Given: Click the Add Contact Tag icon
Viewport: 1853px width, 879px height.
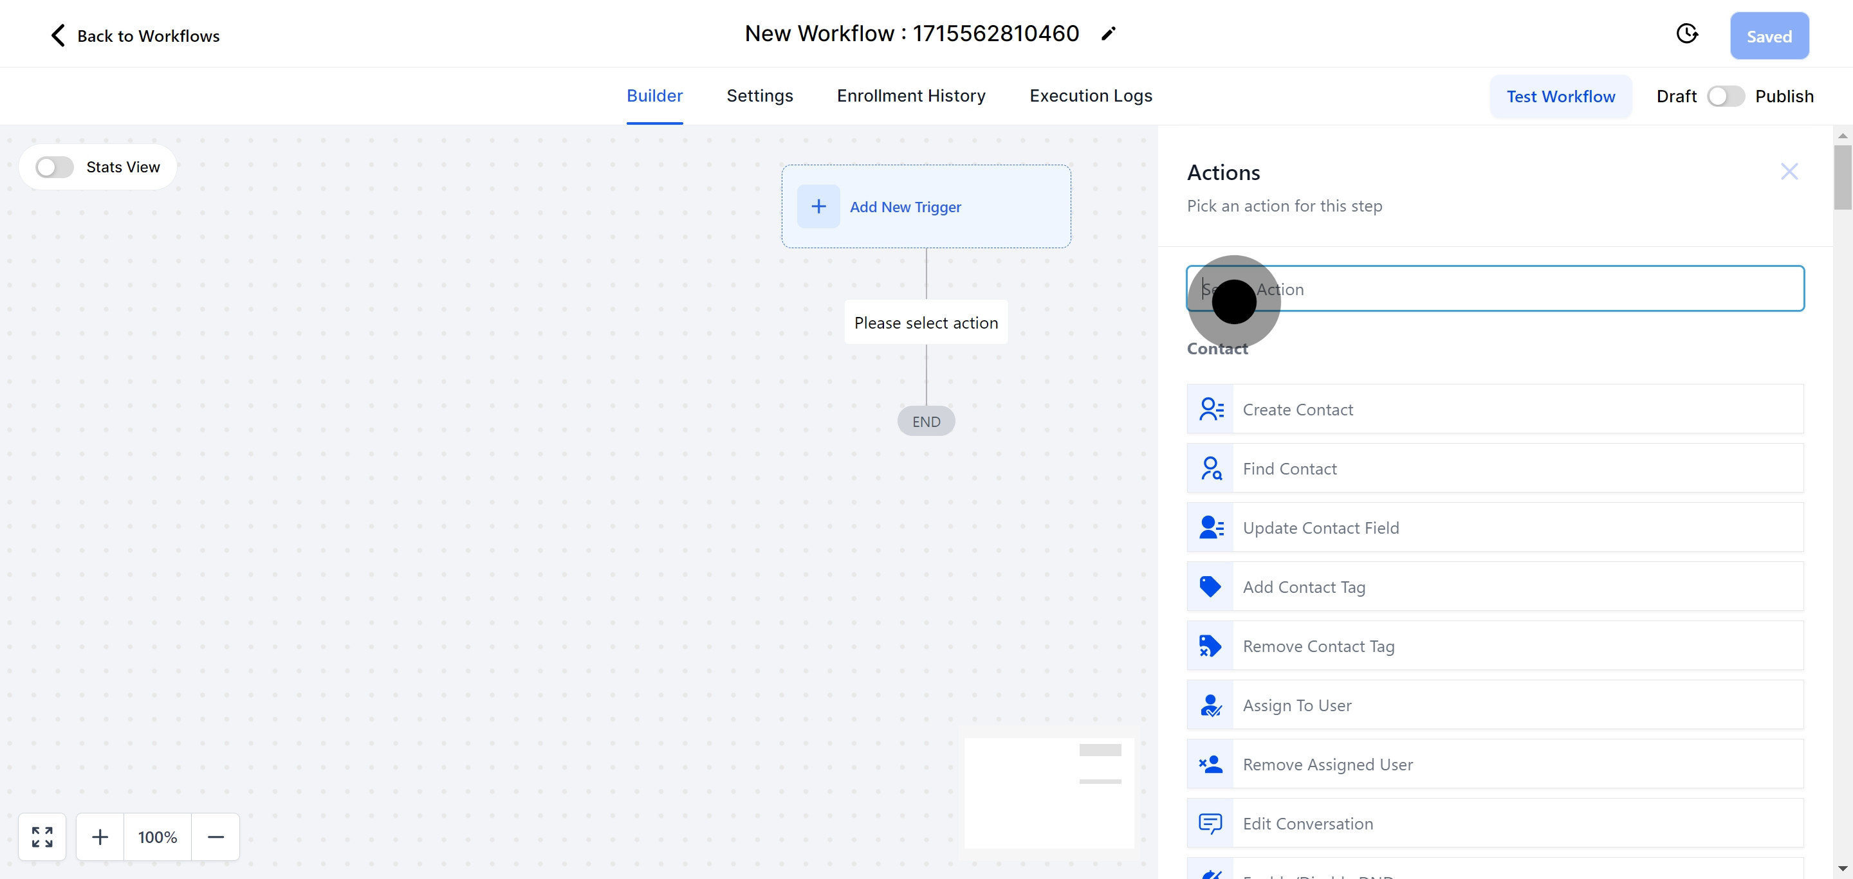Looking at the screenshot, I should (1211, 586).
